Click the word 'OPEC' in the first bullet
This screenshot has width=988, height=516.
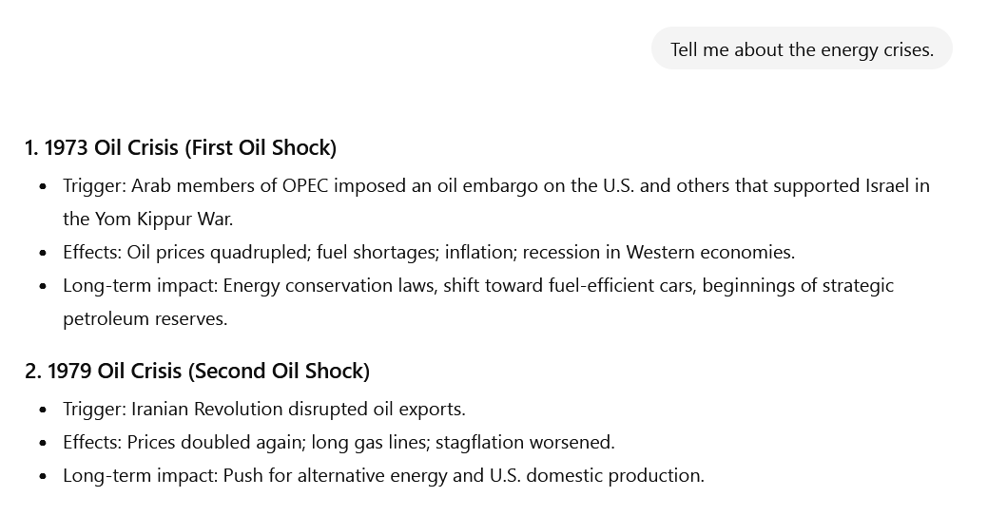point(306,185)
